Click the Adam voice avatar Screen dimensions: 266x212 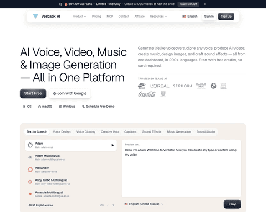pyautogui.click(x=30, y=145)
